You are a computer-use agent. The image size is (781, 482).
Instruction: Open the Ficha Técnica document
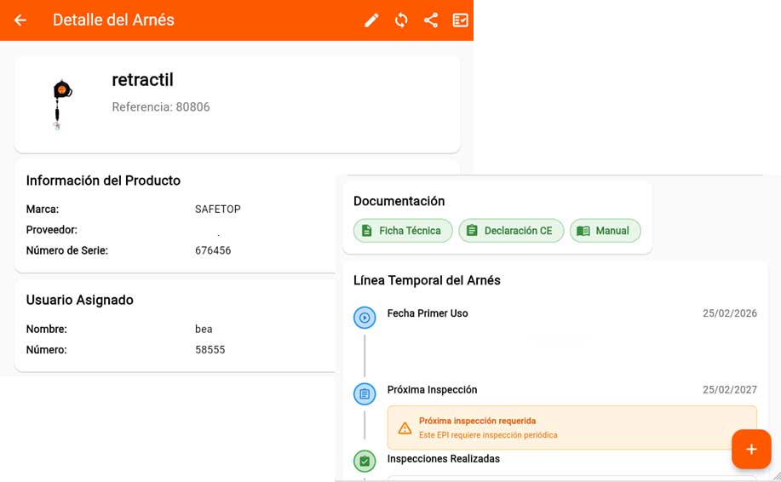coord(403,231)
